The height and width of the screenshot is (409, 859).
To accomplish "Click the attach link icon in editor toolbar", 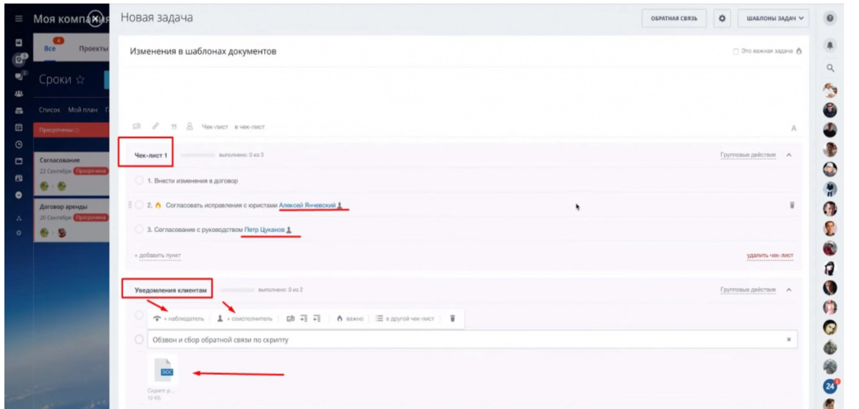I will pos(155,126).
